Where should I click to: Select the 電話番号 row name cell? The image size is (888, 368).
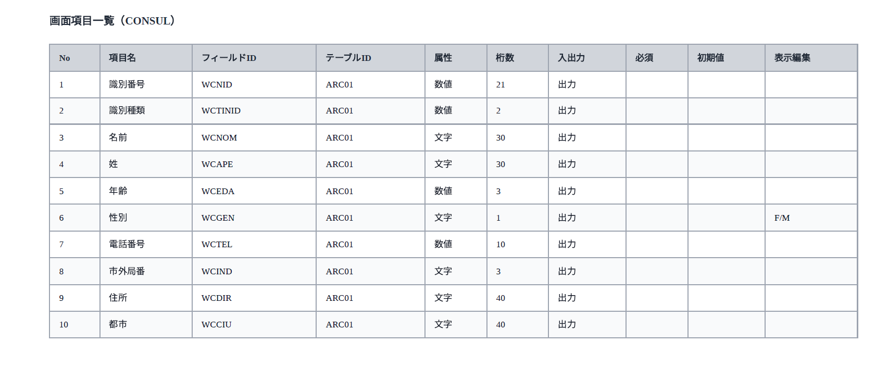click(146, 244)
